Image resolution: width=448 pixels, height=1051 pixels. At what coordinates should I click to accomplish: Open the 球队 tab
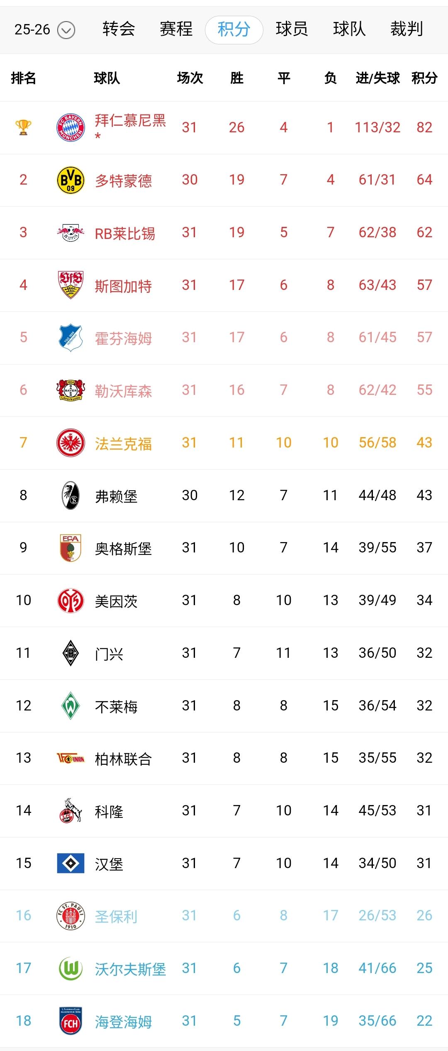(349, 29)
